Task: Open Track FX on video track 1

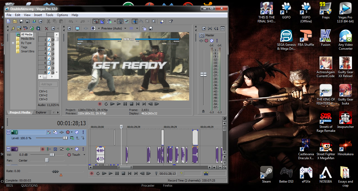Action: point(62,132)
